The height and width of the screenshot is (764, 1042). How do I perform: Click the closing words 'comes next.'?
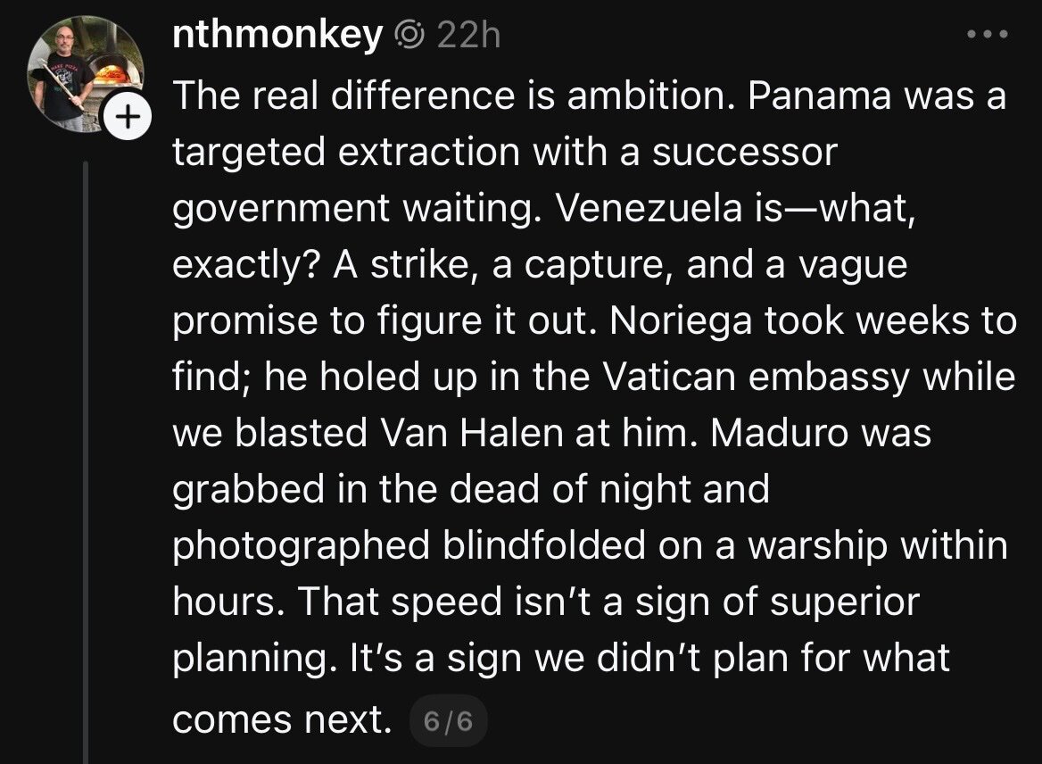click(x=282, y=718)
